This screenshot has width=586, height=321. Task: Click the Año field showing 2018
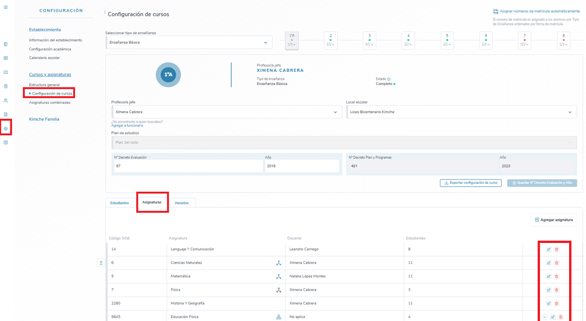pyautogui.click(x=302, y=166)
